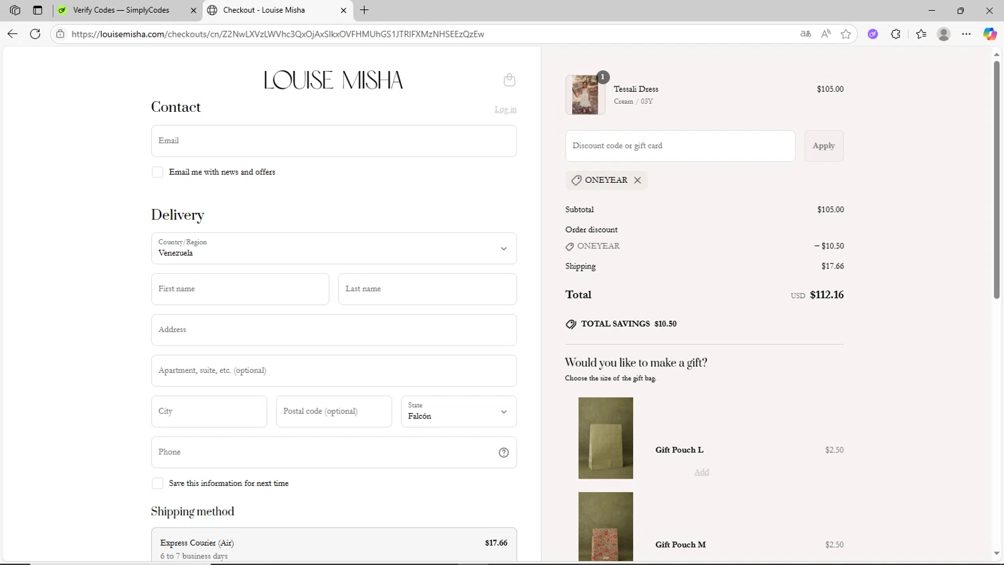Click the $112.16 total amount
Viewport: 1004px width, 565px height.
point(827,295)
